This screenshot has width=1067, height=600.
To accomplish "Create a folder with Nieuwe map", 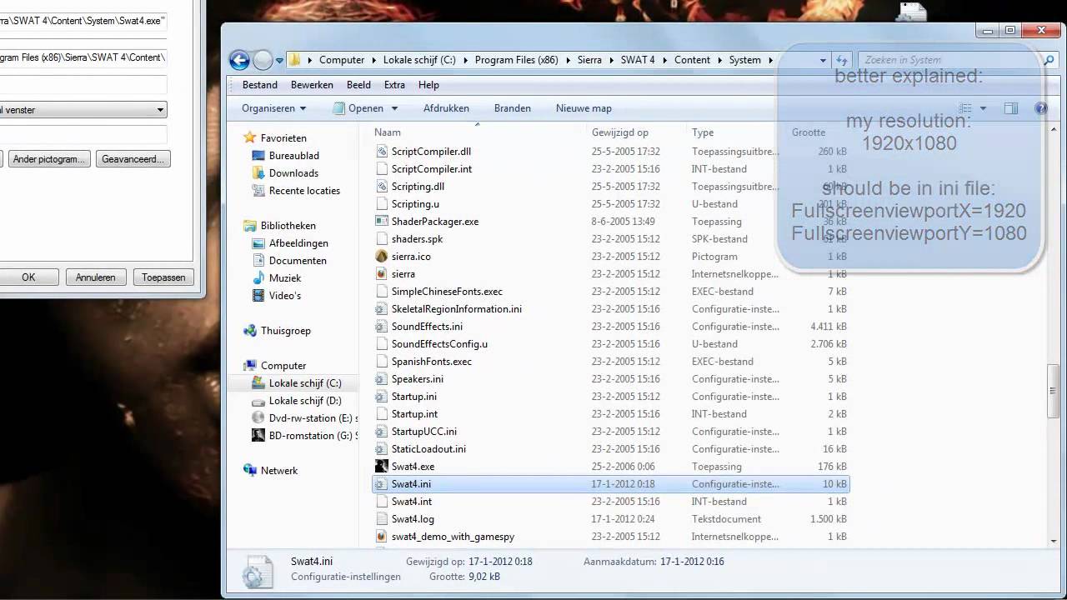I will tap(584, 108).
